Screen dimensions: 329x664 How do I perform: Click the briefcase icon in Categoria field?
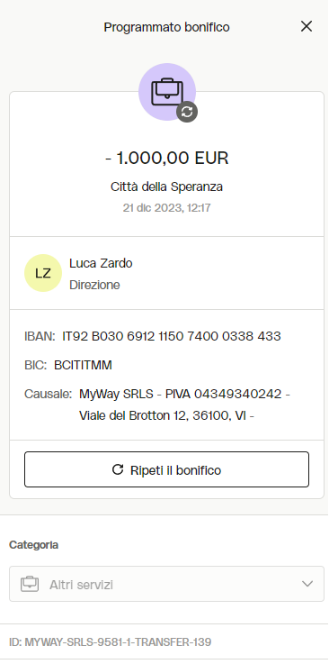pyautogui.click(x=30, y=585)
